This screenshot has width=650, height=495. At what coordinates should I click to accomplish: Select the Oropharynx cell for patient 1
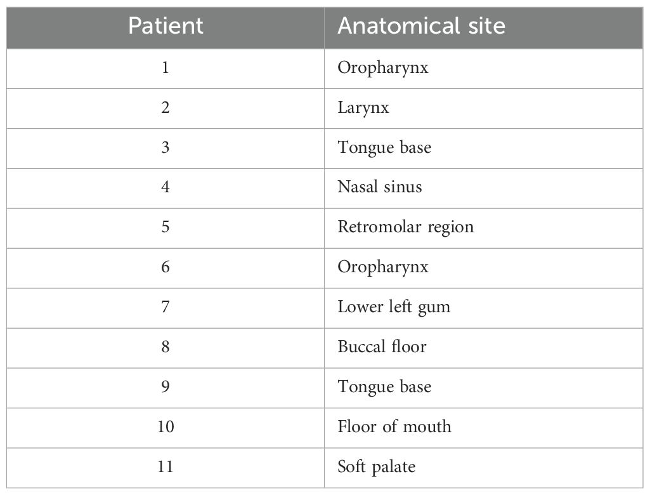point(483,69)
